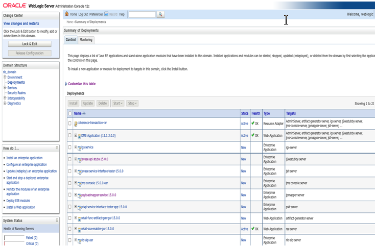Click the coherence-transaction-rar resource adapter icon
Image resolution: width=375 pixels, height=246 pixels.
point(76,124)
